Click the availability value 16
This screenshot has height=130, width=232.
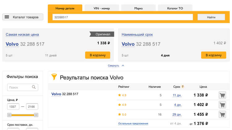click(160, 115)
